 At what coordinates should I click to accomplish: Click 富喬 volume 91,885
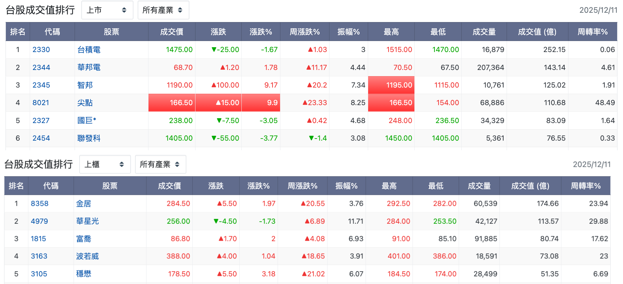[486, 239]
